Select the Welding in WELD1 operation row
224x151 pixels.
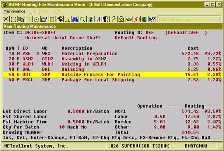coord(112,64)
